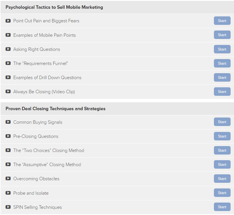This screenshot has height=215, width=234.
Task: Click play icon beside Overcoming Obstacles
Action: click(x=8, y=179)
